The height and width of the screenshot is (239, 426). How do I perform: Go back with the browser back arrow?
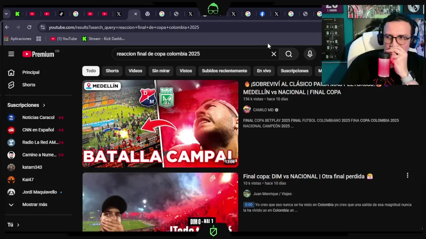point(7,27)
